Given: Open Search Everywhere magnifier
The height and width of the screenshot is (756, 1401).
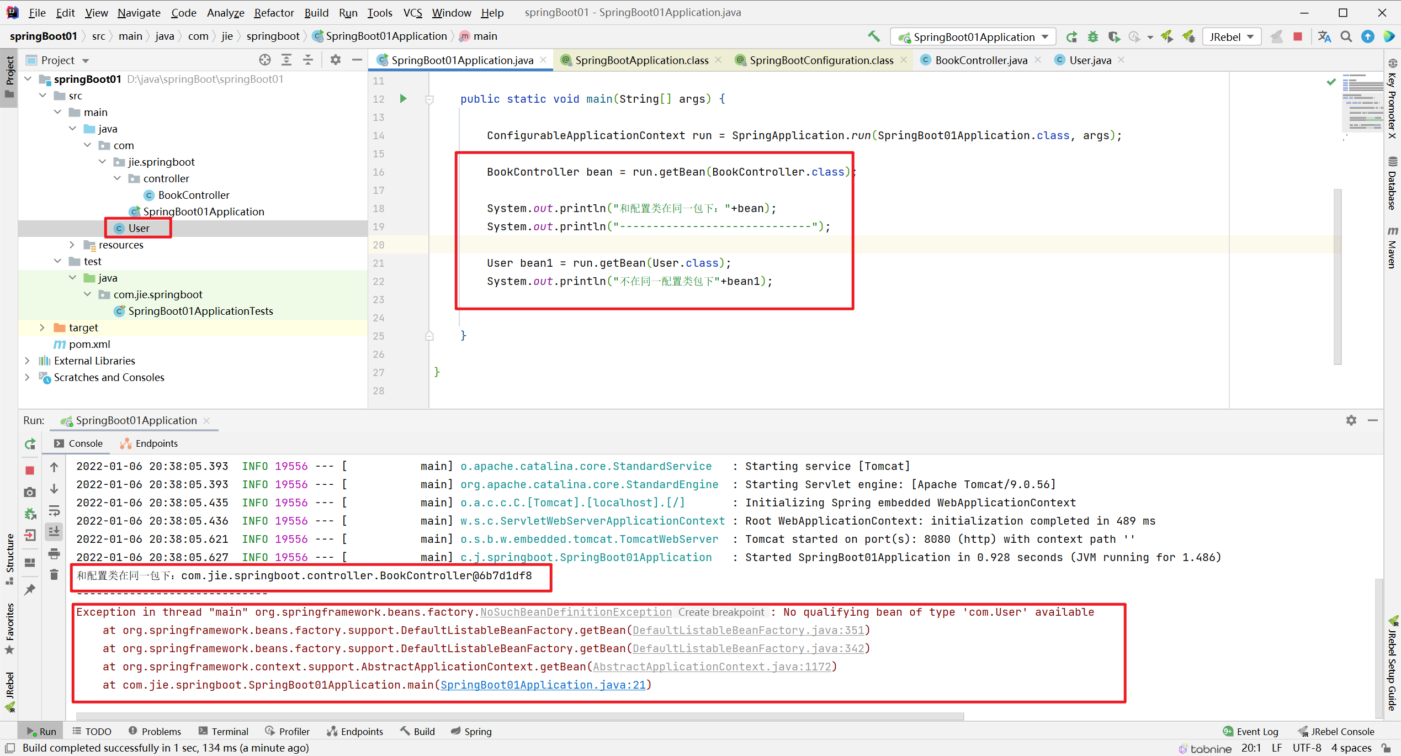Looking at the screenshot, I should pos(1346,36).
